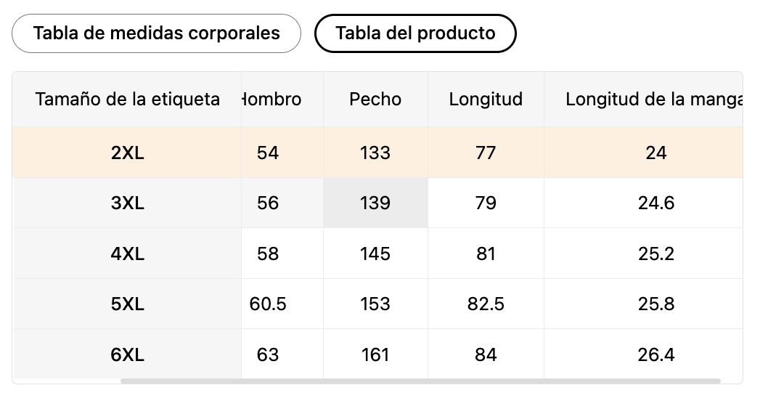The height and width of the screenshot is (401, 768).
Task: Click the 161 chest value cell
Action: tap(375, 355)
